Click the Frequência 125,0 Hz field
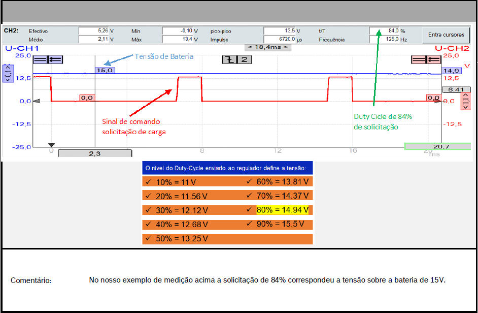The width and height of the screenshot is (478, 313). point(385,39)
